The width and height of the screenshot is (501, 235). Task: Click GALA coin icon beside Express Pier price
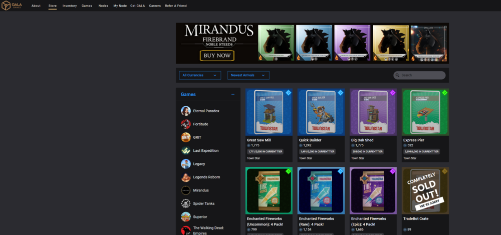pyautogui.click(x=405, y=145)
